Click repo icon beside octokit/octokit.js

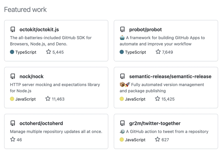click(x=13, y=29)
